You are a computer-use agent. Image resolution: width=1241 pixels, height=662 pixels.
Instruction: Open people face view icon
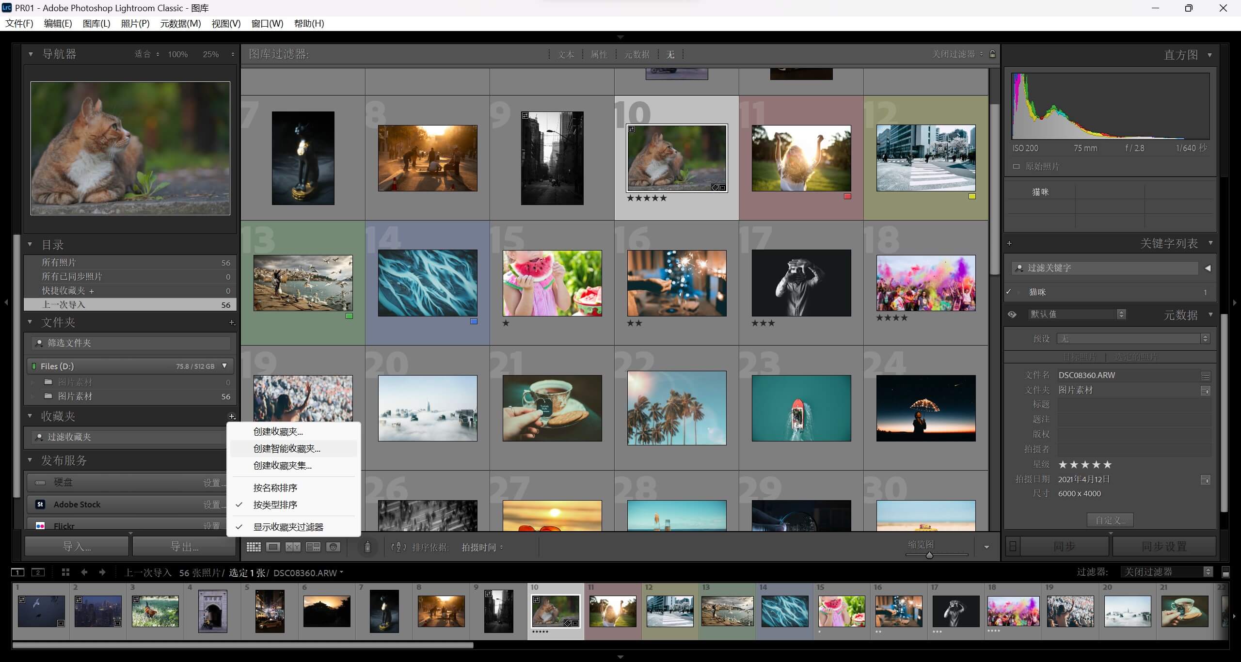[x=333, y=547]
